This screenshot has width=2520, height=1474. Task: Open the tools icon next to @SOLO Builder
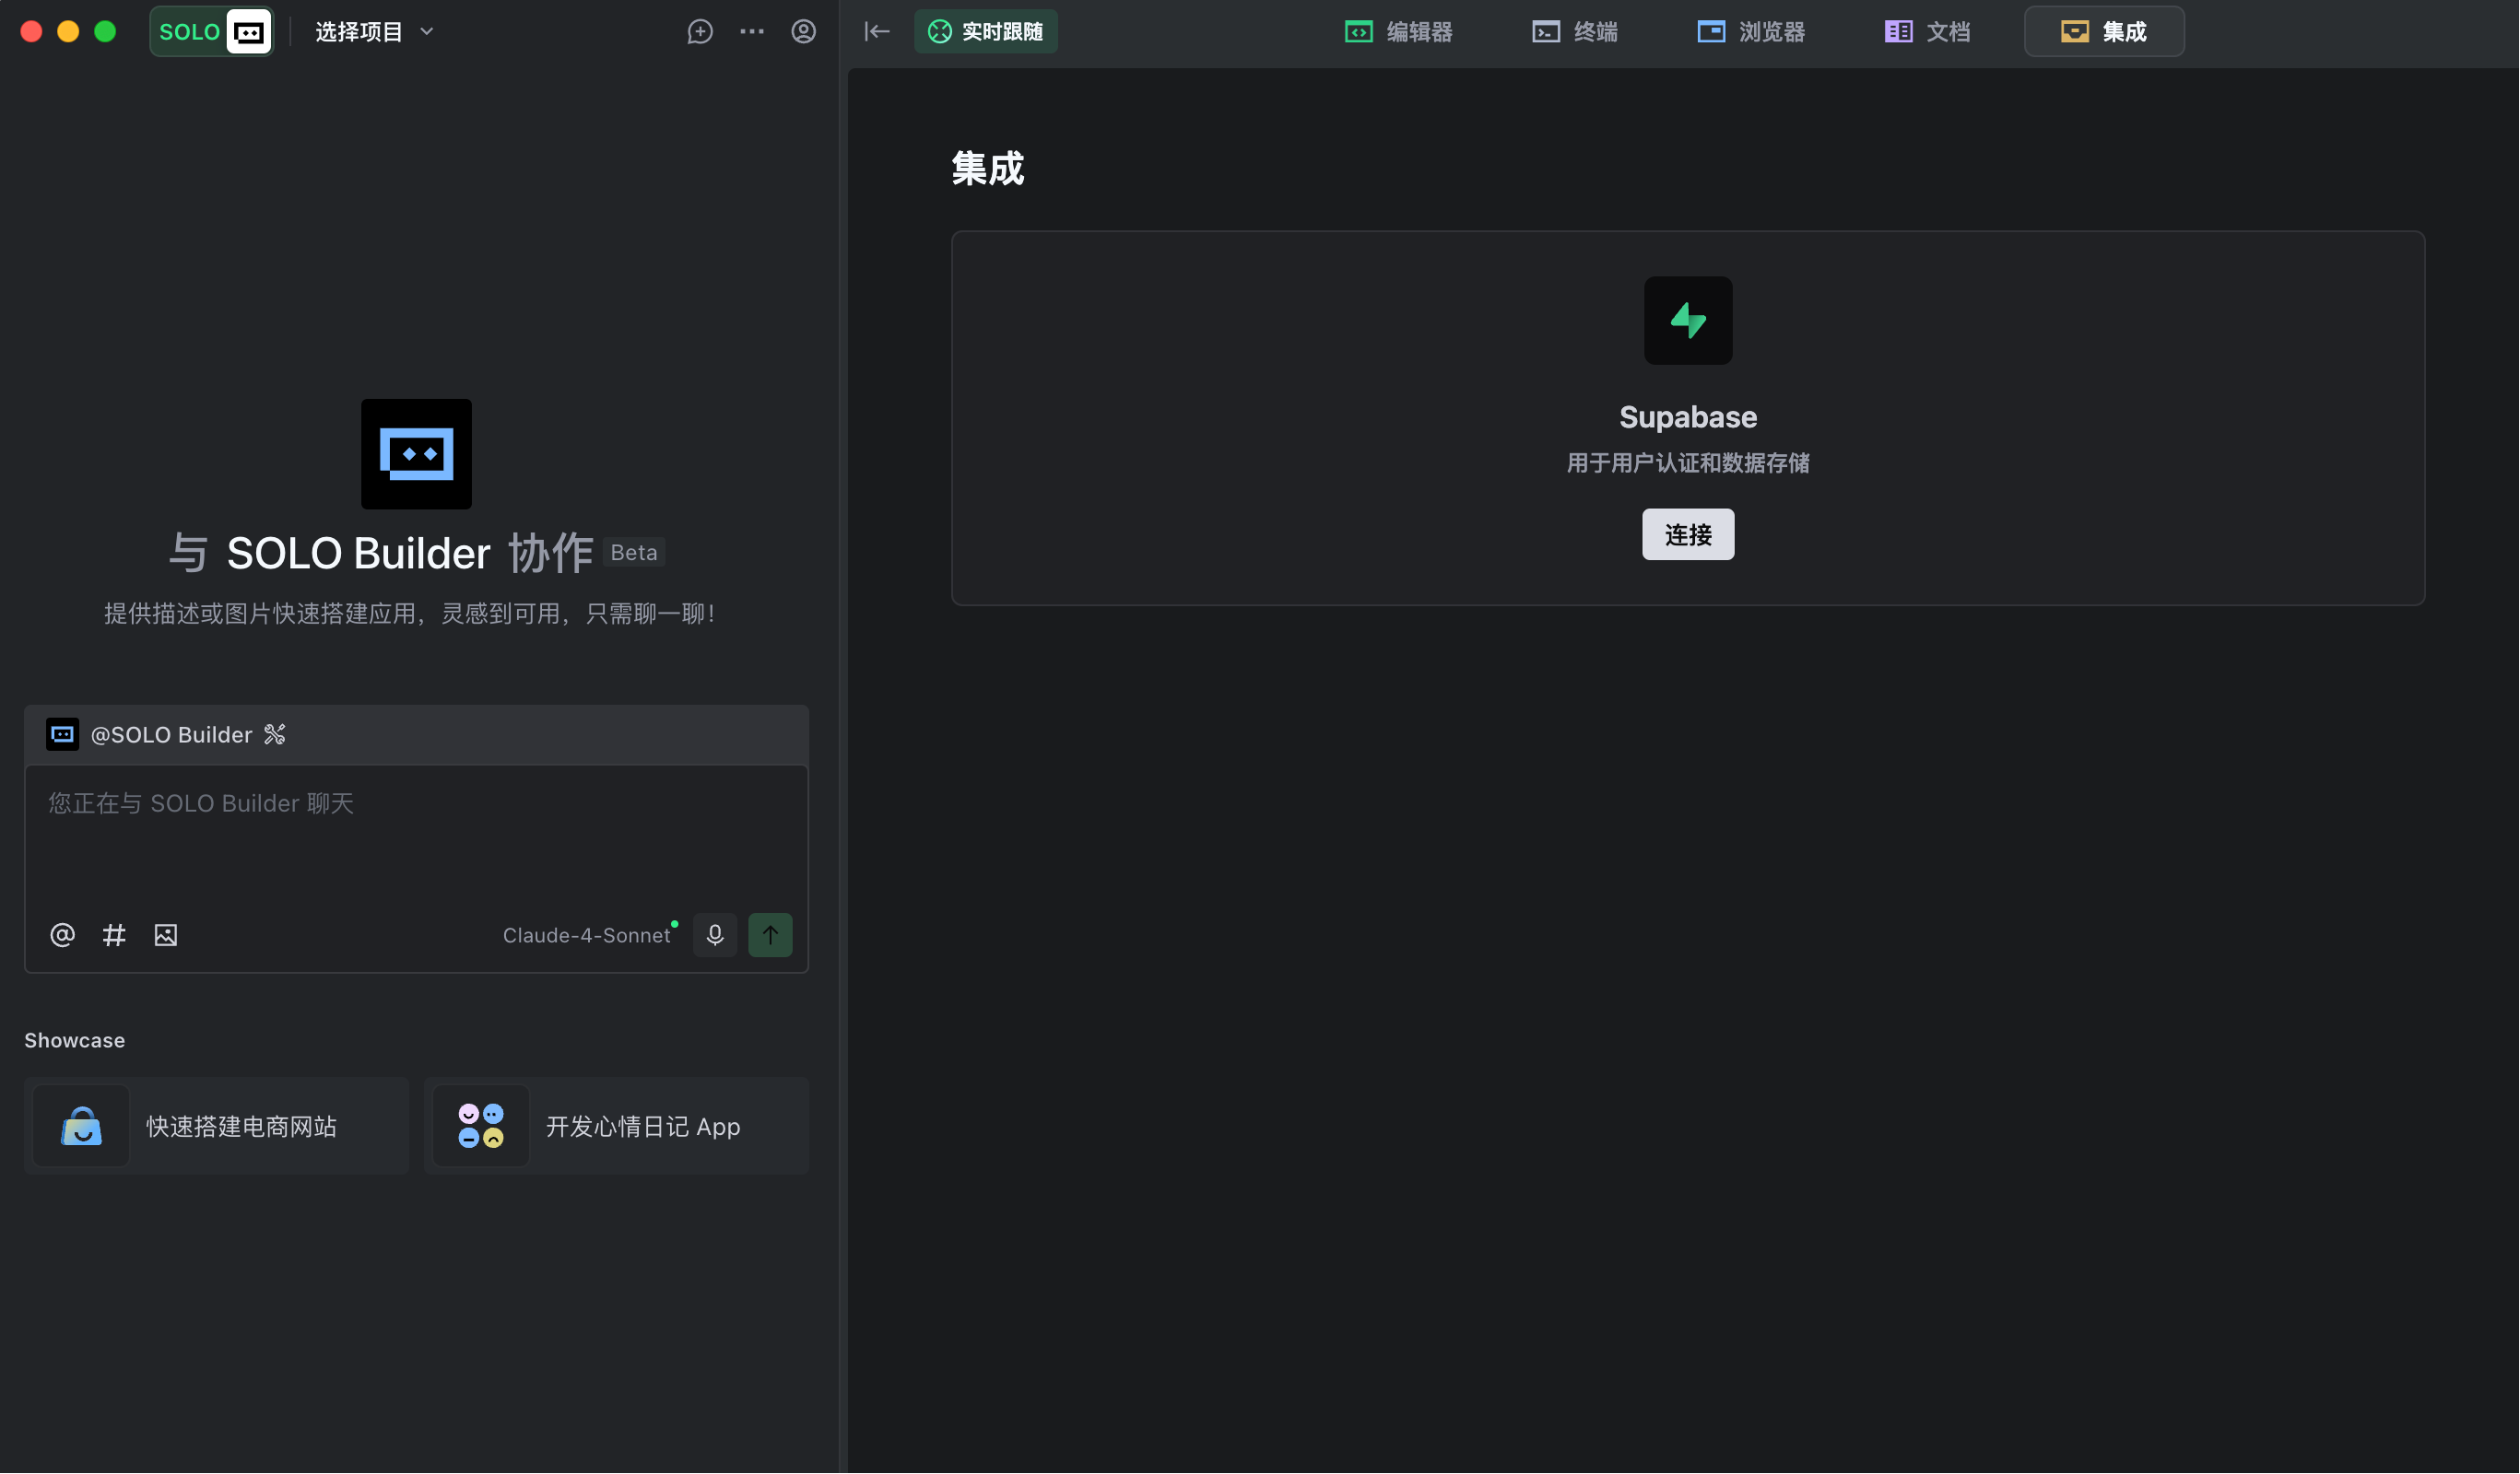[x=275, y=735]
